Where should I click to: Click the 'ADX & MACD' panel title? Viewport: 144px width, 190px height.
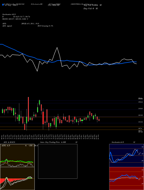pyautogui.click(x=9, y=142)
